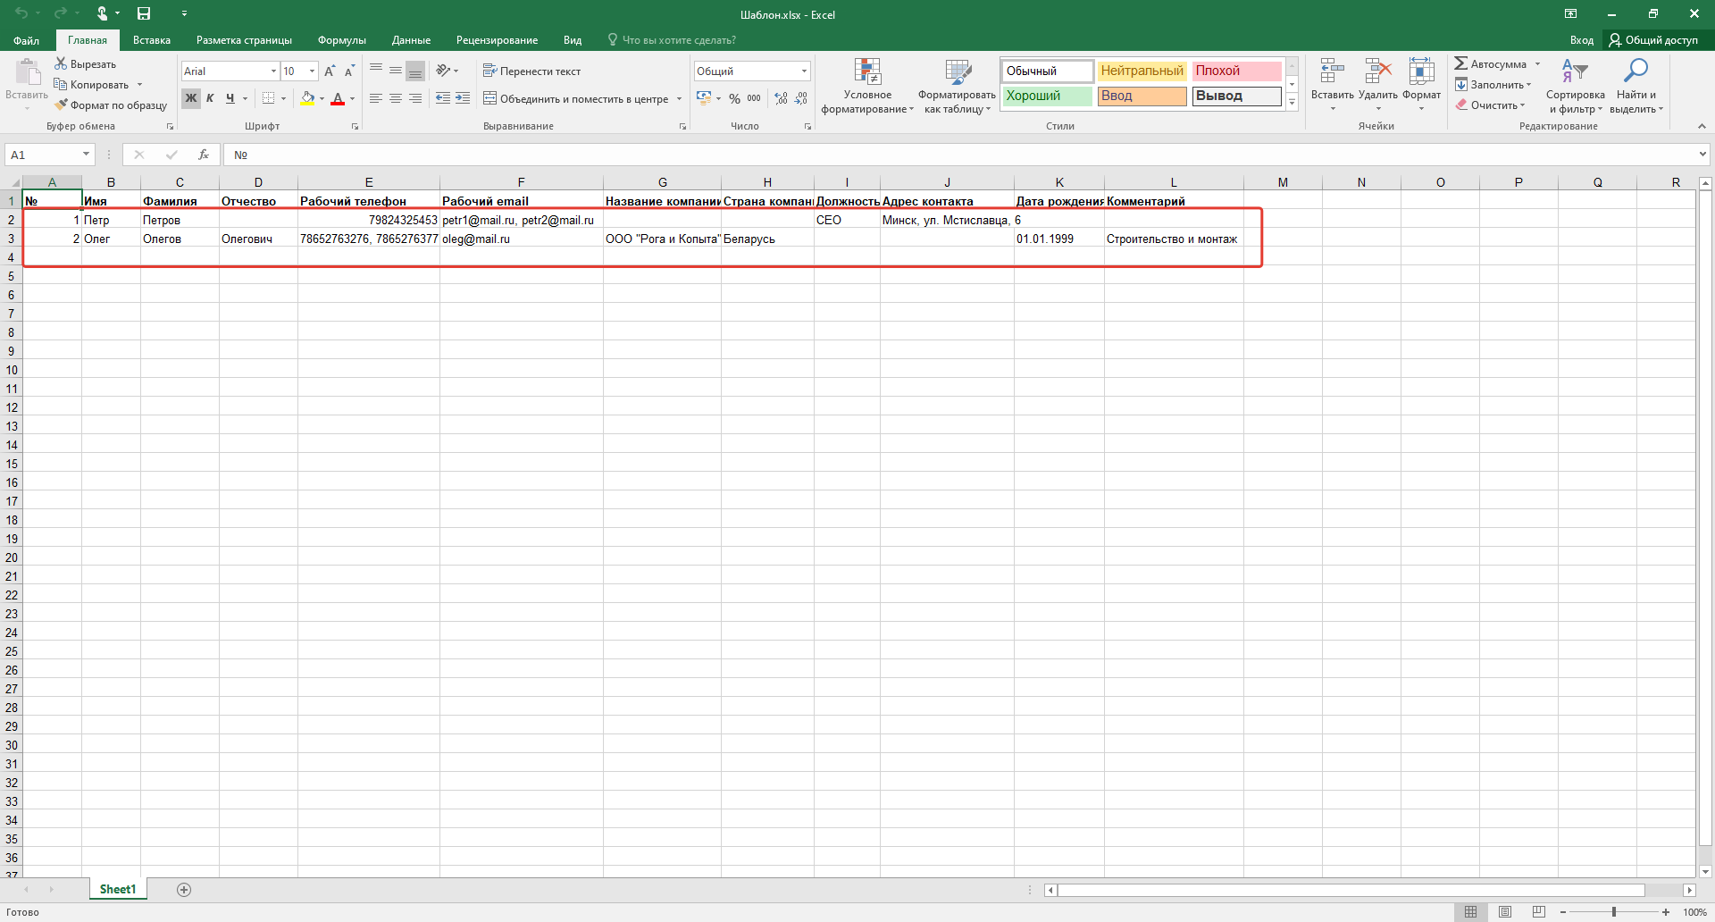Toggle middle vertical alignment

(396, 71)
